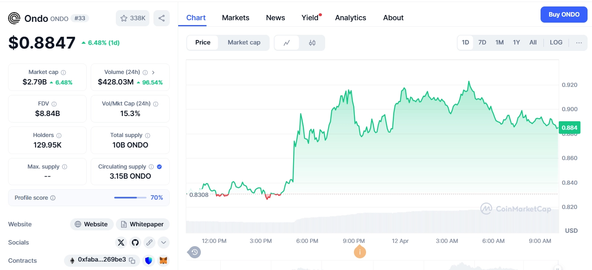Viewport: 592px width, 270px height.
Task: Click the chain link socials icon
Action: (149, 242)
